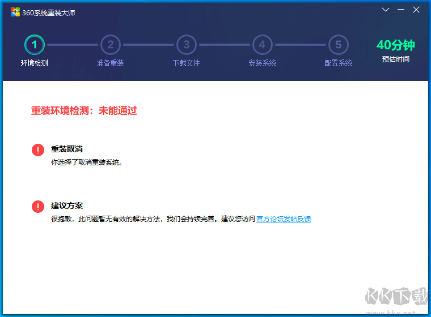Click the red warning icon beside 建议方案
The image size is (431, 317).
click(x=38, y=207)
